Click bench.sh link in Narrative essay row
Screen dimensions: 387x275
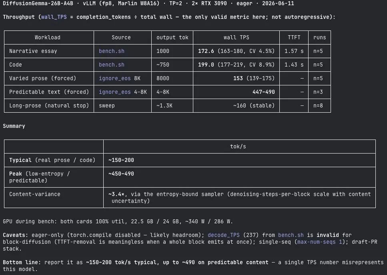tap(112, 51)
